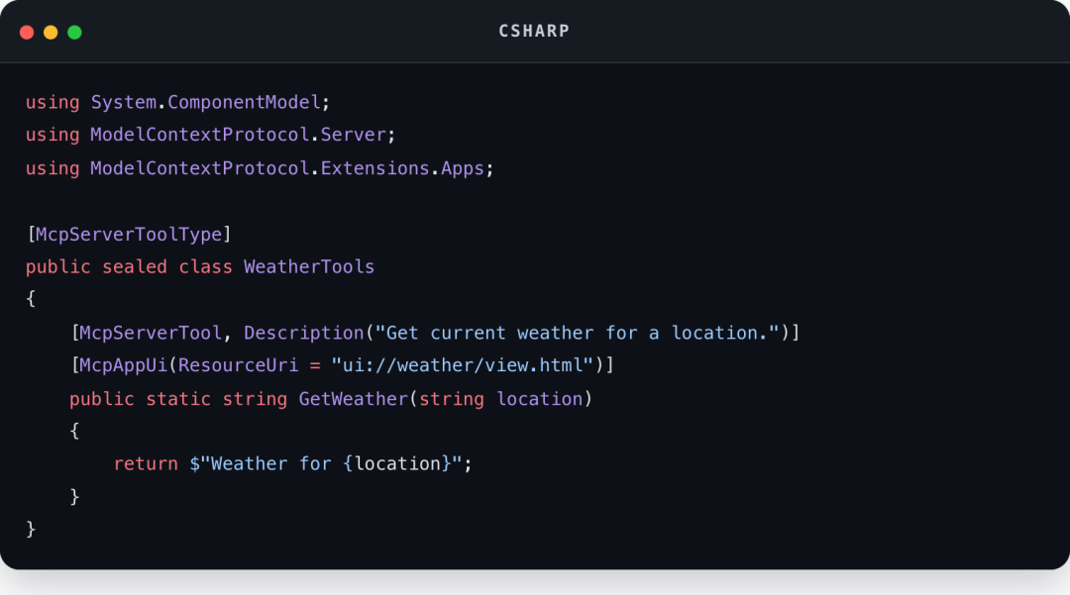This screenshot has height=595, width=1070.
Task: Click the Description attribute name
Action: pos(304,334)
